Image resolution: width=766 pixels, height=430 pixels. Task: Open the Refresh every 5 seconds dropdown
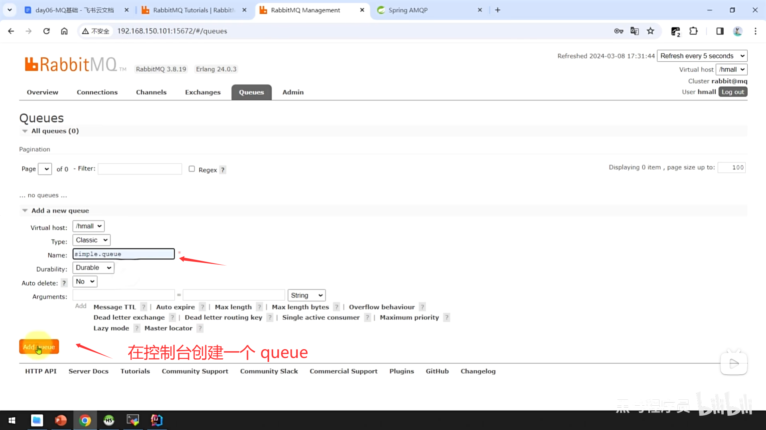(702, 56)
